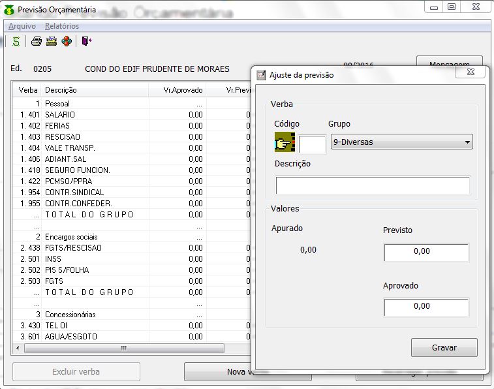Click the Previsão Orçamentária window icon
494x389 pixels.
[x=8, y=10]
